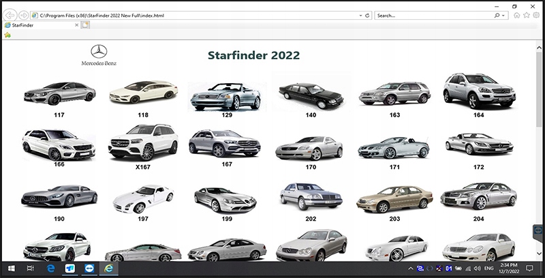Select the 199 SLR image
This screenshot has height=278, width=545.
click(225, 200)
